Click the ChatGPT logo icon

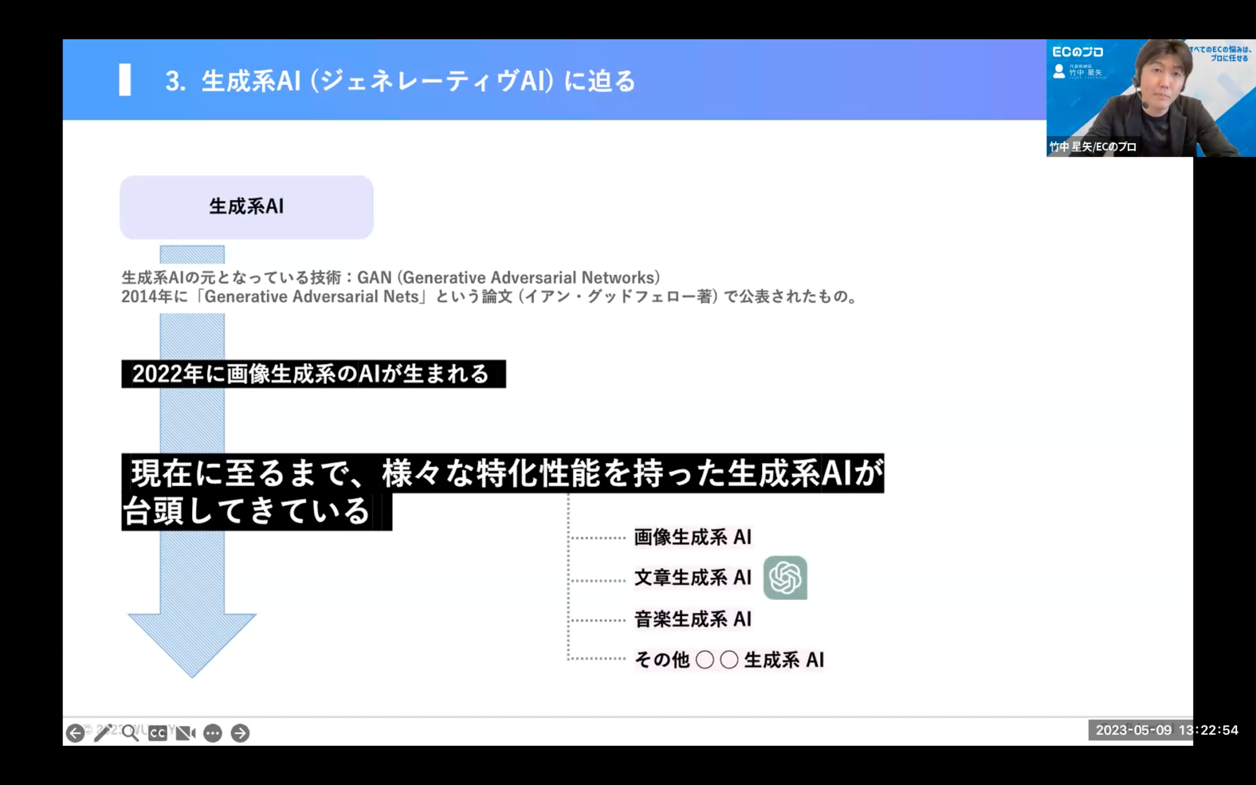point(785,578)
